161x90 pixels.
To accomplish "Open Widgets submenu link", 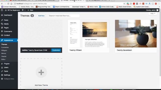I will point(4,50).
